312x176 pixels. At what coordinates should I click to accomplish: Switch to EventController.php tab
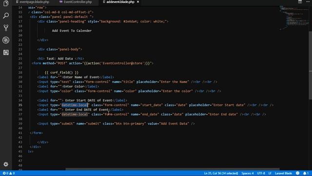(x=76, y=2)
